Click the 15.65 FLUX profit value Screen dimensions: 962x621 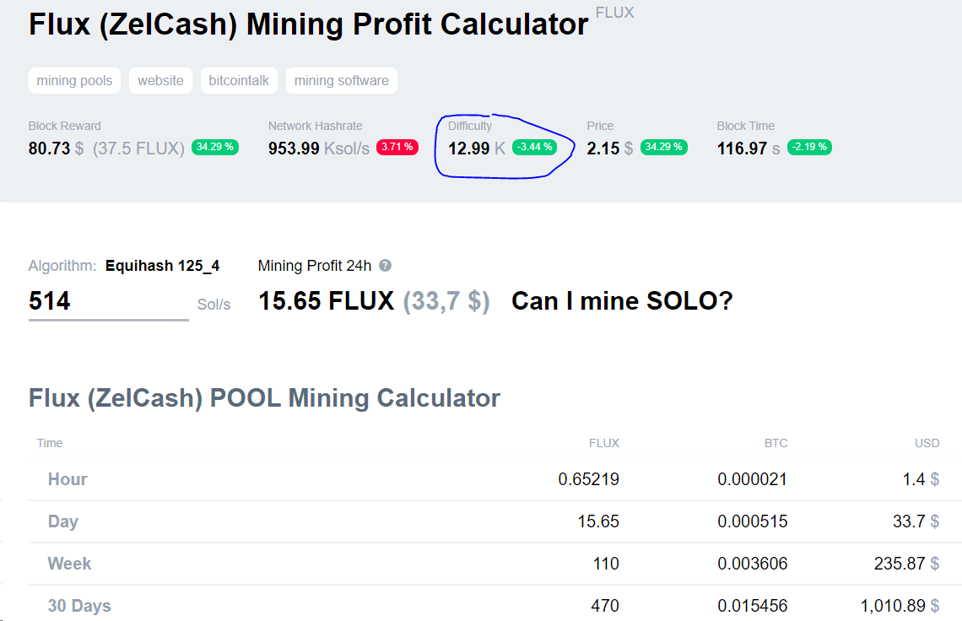[326, 301]
